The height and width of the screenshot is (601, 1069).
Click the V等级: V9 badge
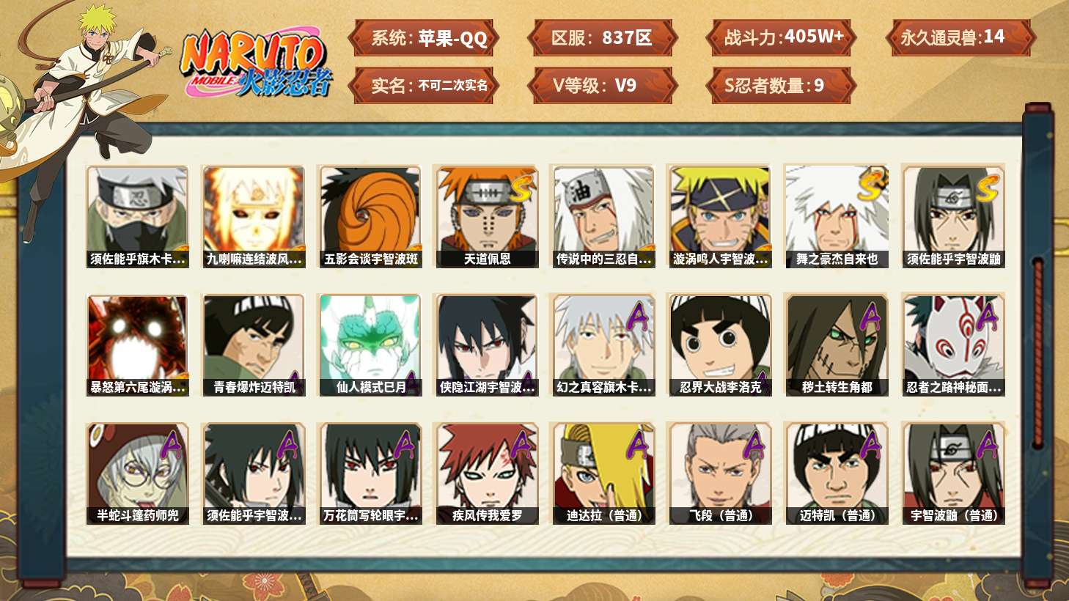click(602, 85)
